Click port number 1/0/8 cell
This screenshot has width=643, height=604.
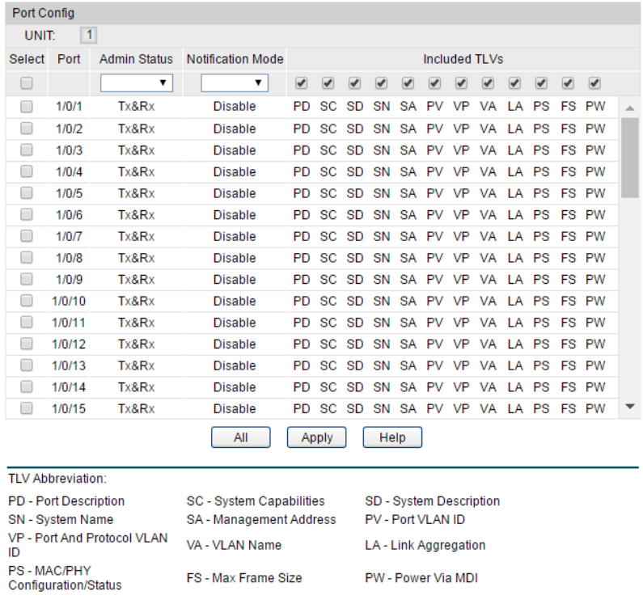69,258
